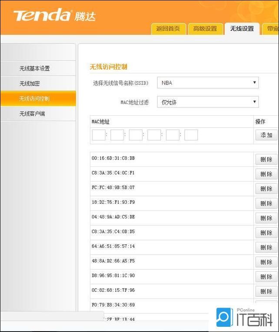The width and height of the screenshot is (279, 332).
Task: Switch to the 高级设置 tab
Action: coord(205,29)
